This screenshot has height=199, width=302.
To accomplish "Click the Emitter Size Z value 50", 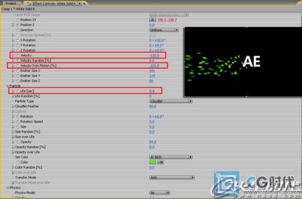I will click(x=151, y=81).
